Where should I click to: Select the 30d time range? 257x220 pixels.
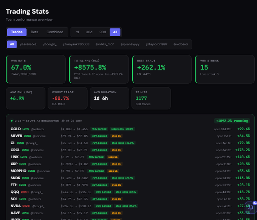[89, 32]
